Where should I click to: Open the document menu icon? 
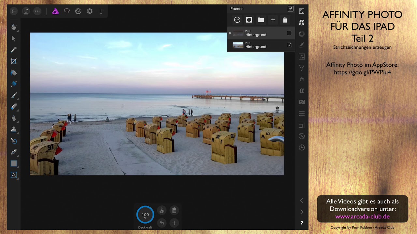click(x=26, y=11)
